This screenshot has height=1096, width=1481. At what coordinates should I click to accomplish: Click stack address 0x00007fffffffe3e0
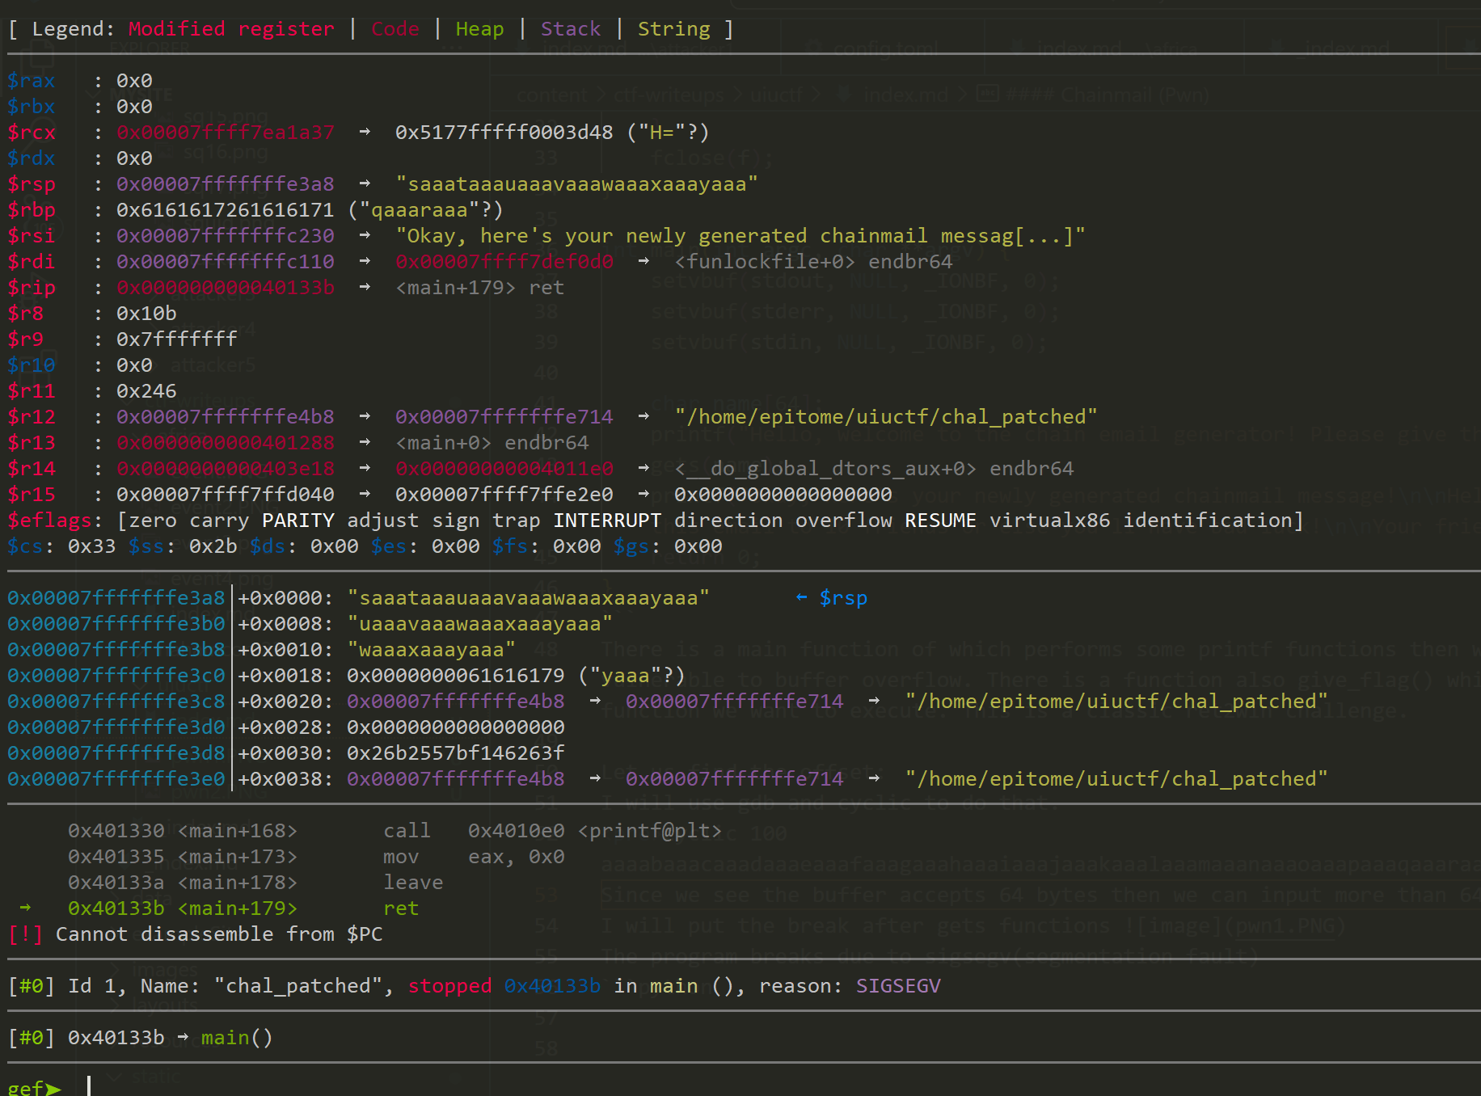[116, 779]
